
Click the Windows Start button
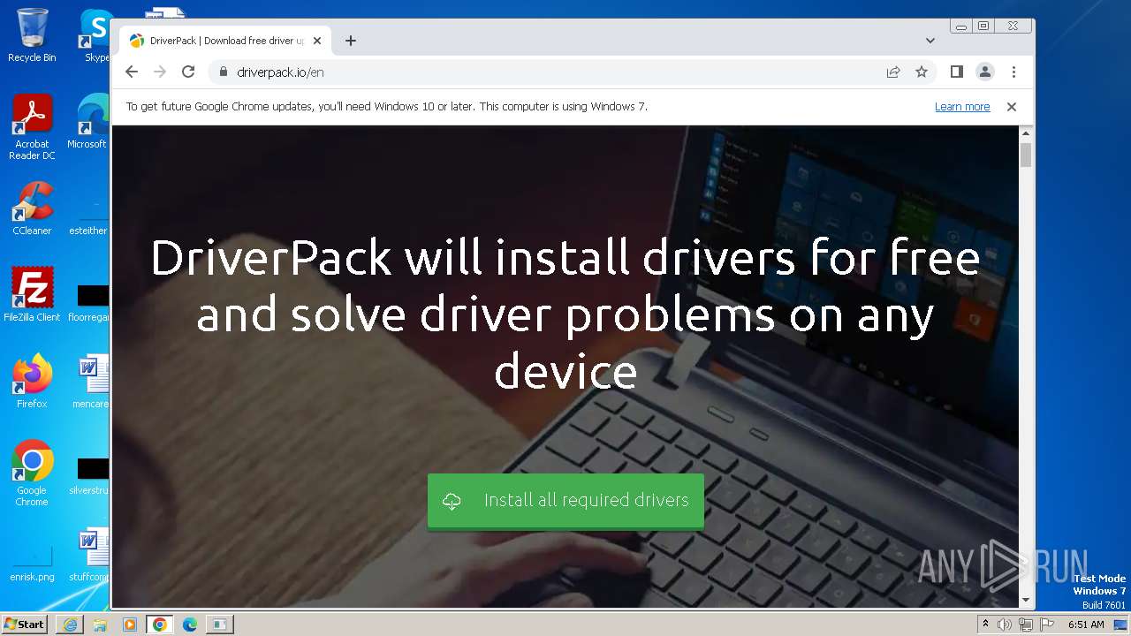[x=25, y=625]
